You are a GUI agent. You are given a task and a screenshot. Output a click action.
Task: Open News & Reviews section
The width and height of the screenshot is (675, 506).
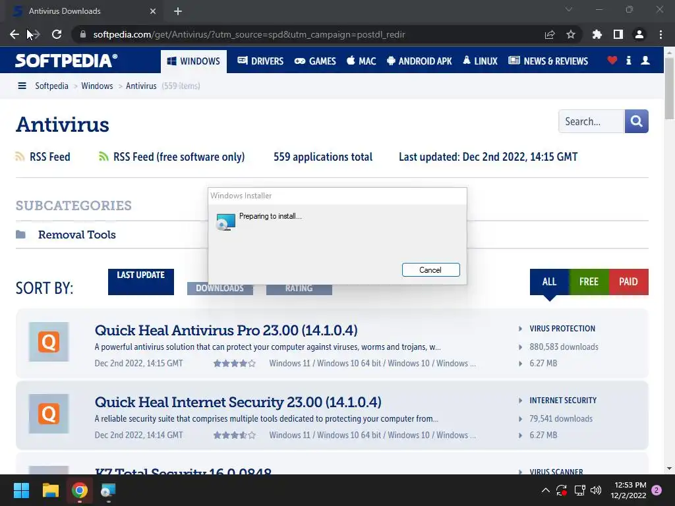[548, 61]
